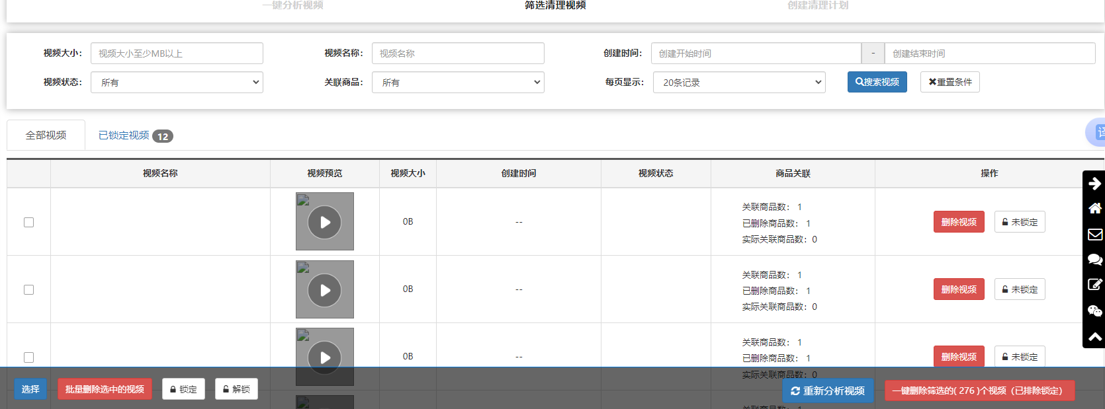Click the up chevron back-to-top icon

[1094, 336]
